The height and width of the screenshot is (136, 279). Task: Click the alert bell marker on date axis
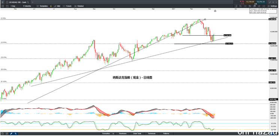click(215, 11)
